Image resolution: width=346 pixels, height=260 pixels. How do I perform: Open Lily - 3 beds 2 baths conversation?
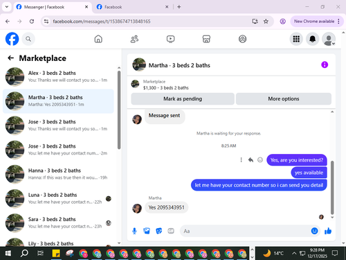pyautogui.click(x=58, y=242)
